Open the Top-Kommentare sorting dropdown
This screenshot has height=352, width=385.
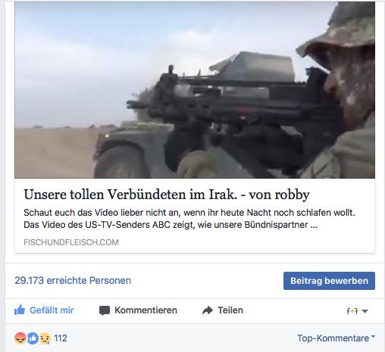[336, 338]
